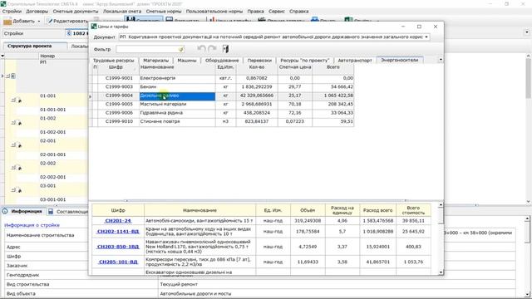The width and height of the screenshot is (532, 299).
Task: Open the resource tabs overflow arrow
Action: [441, 60]
